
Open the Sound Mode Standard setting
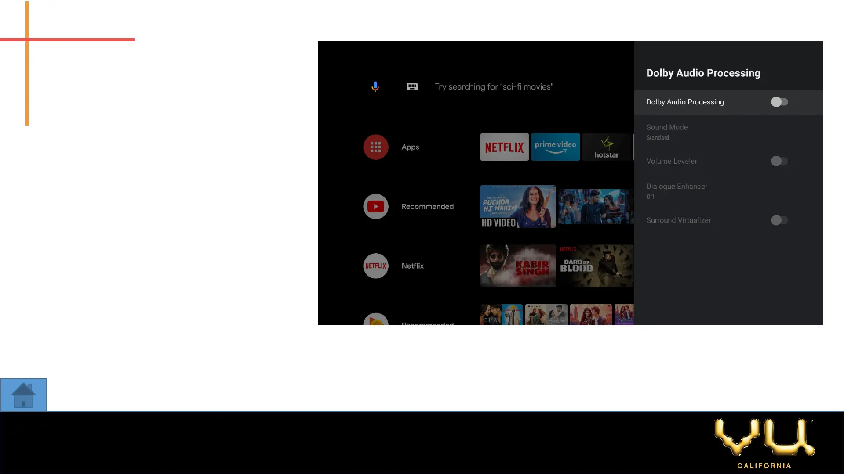(667, 132)
